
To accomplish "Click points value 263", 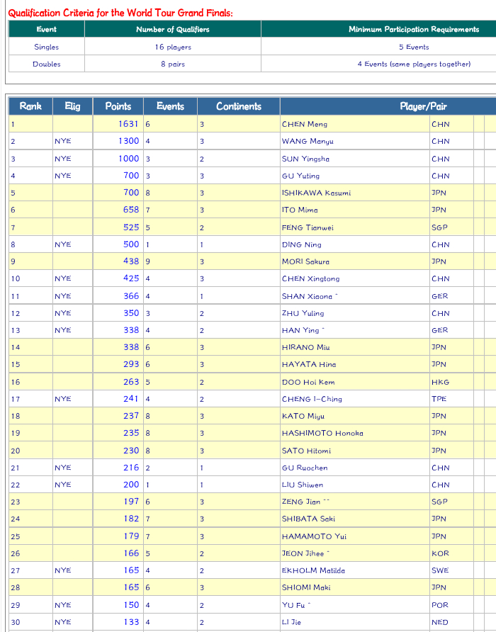I will pyautogui.click(x=131, y=382).
